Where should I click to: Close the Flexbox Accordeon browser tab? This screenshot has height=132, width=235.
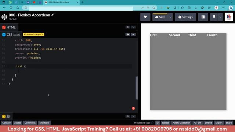[77, 2]
